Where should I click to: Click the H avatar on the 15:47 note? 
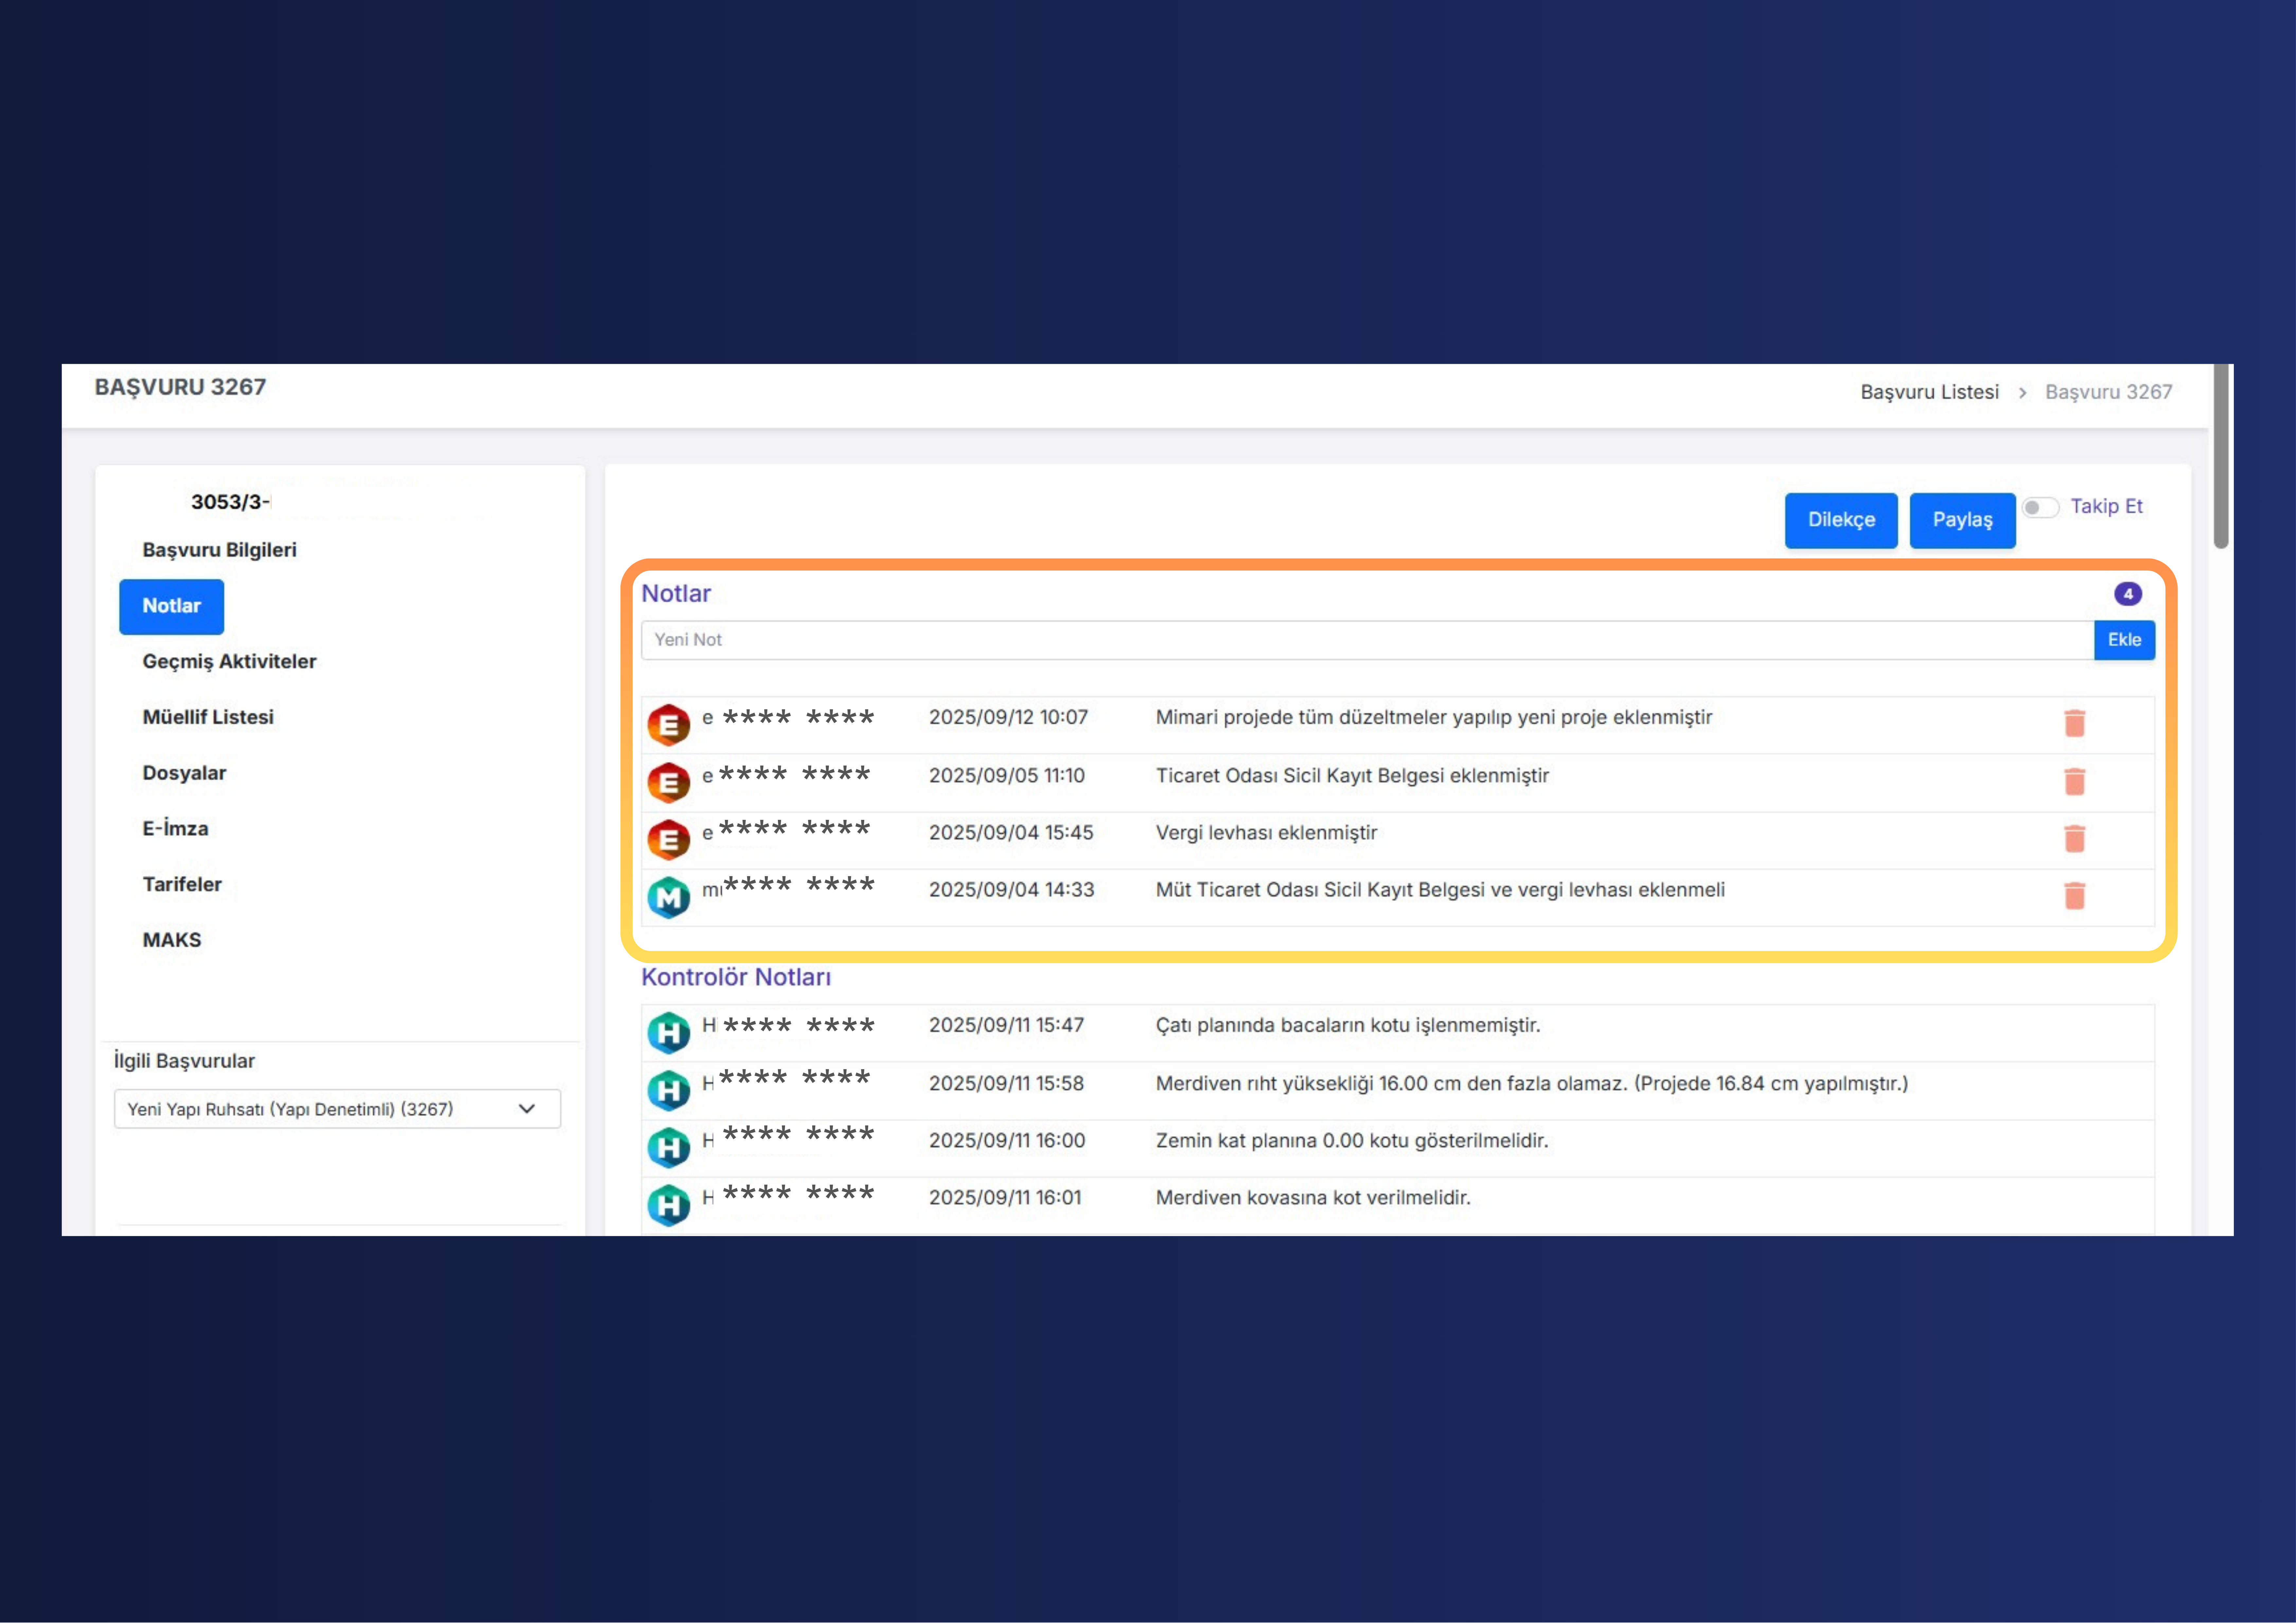[x=669, y=1033]
